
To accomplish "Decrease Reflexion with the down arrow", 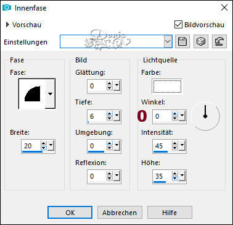I will pyautogui.click(x=110, y=179).
